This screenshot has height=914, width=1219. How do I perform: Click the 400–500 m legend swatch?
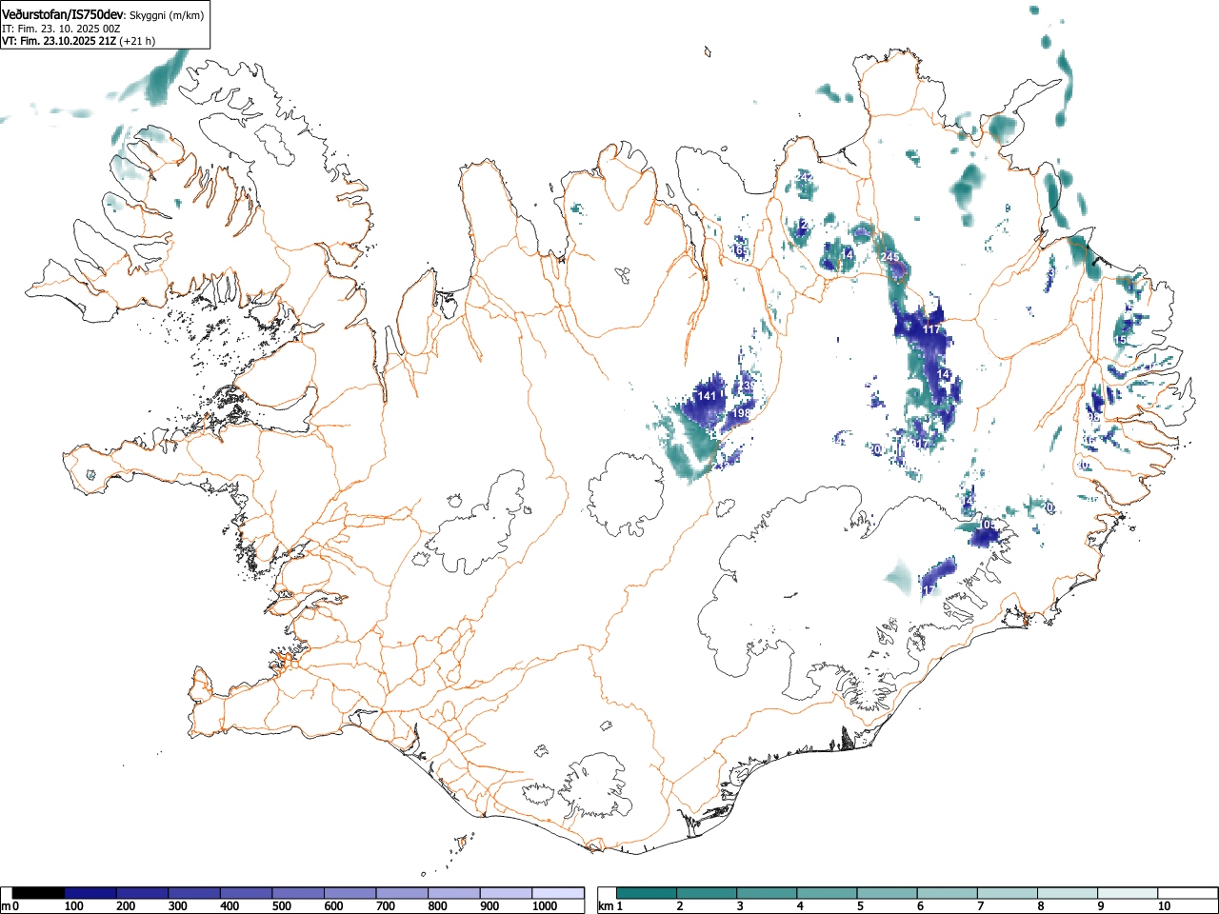pos(246,893)
